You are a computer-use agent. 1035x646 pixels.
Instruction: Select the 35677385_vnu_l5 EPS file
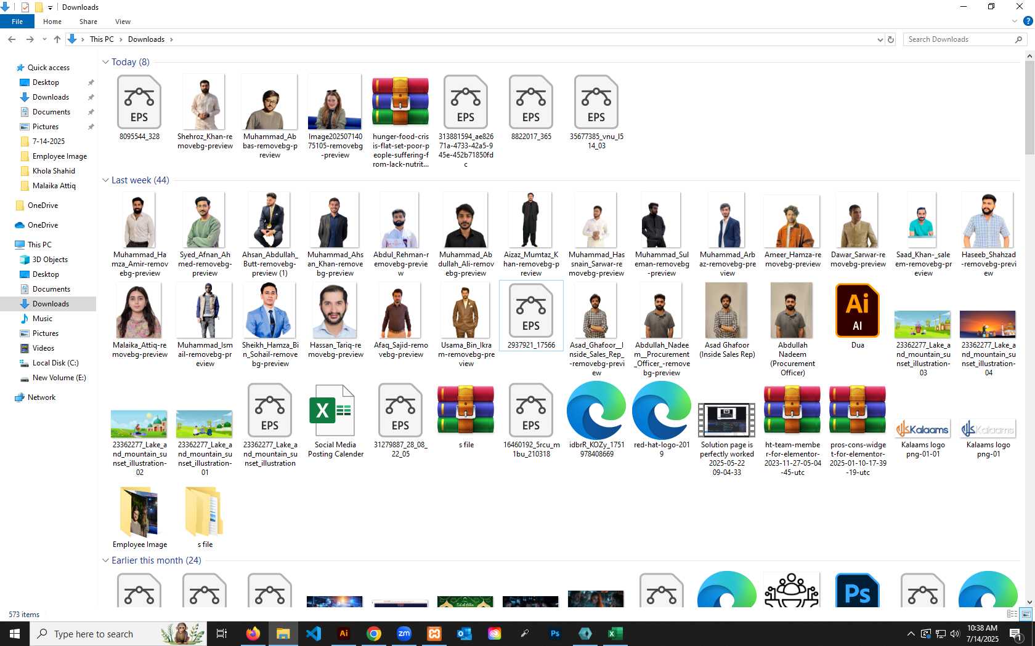596,113
